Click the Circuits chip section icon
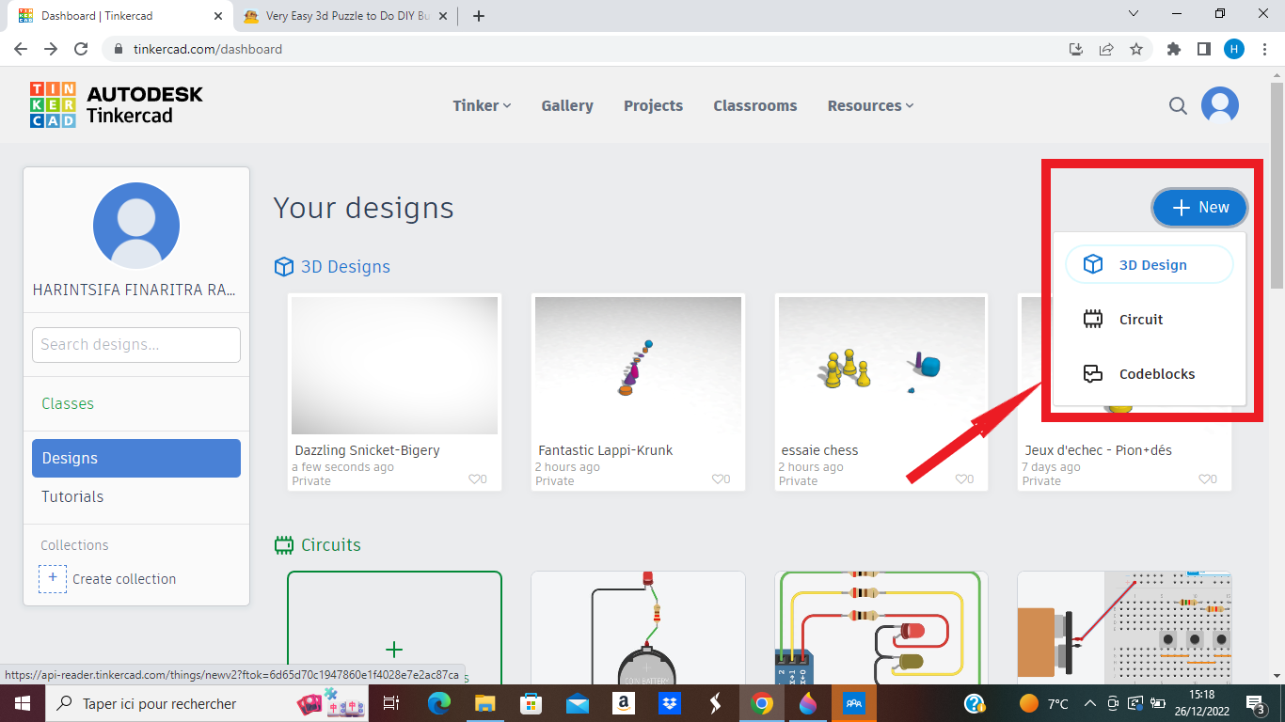1285x722 pixels. pos(283,544)
